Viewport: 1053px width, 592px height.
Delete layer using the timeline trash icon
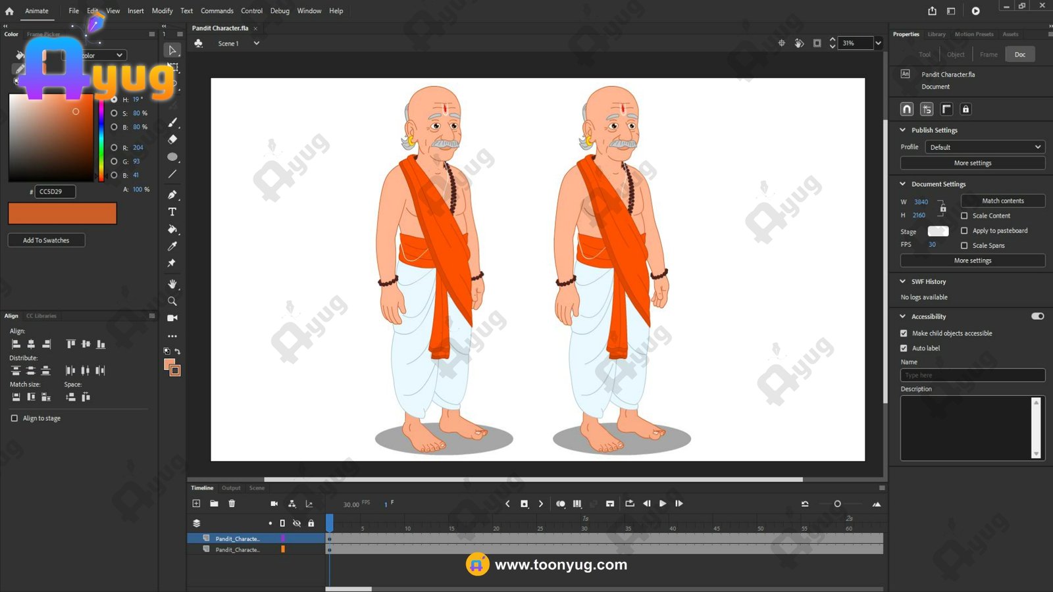pos(232,504)
